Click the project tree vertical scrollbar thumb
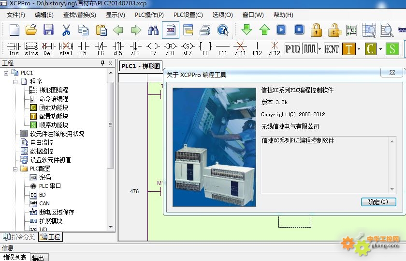The width and height of the screenshot is (406, 261). point(111,125)
